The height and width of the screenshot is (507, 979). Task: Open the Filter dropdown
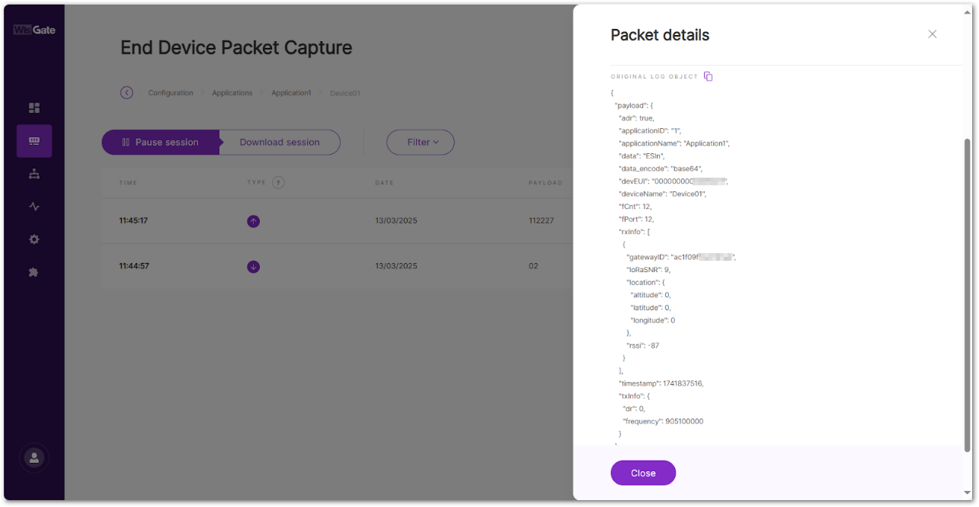tap(420, 142)
